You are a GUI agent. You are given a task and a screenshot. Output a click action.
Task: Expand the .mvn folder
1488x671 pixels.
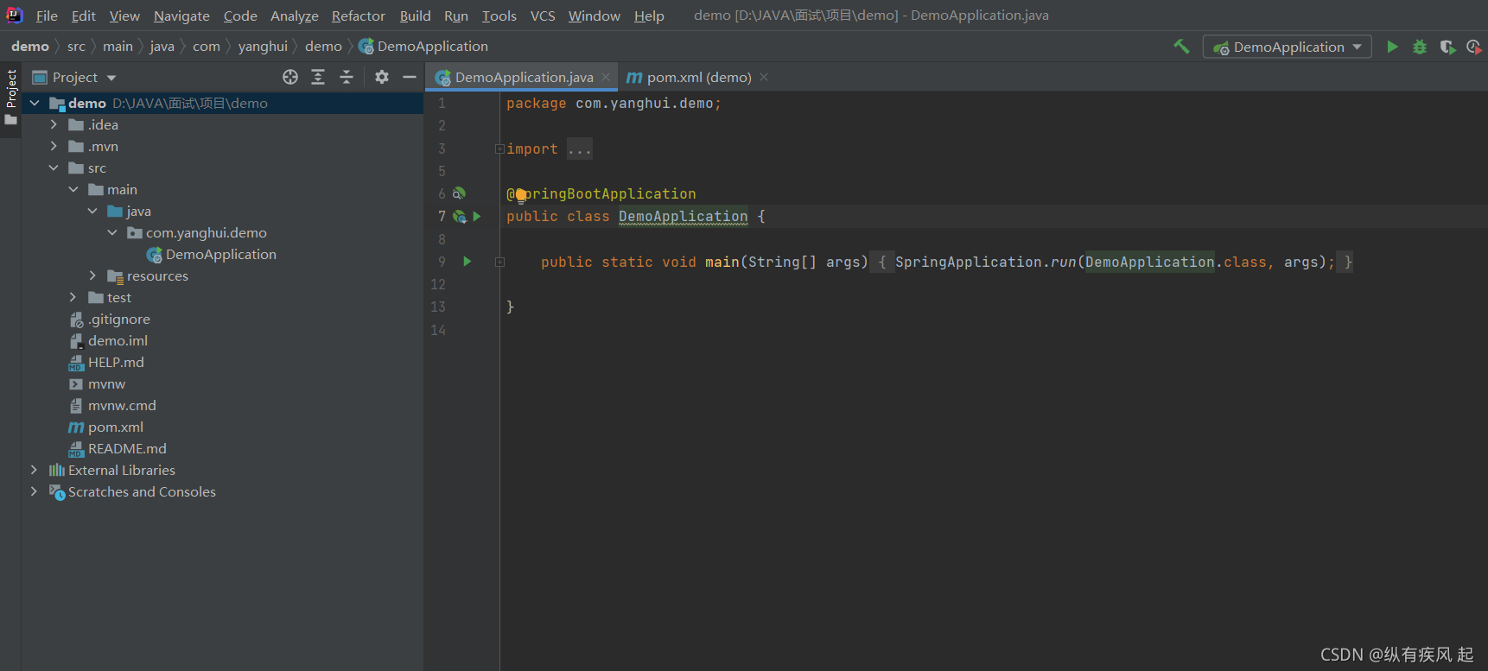(x=54, y=146)
